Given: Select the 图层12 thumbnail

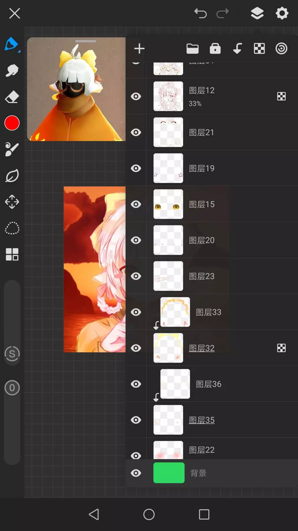Looking at the screenshot, I should 168,96.
